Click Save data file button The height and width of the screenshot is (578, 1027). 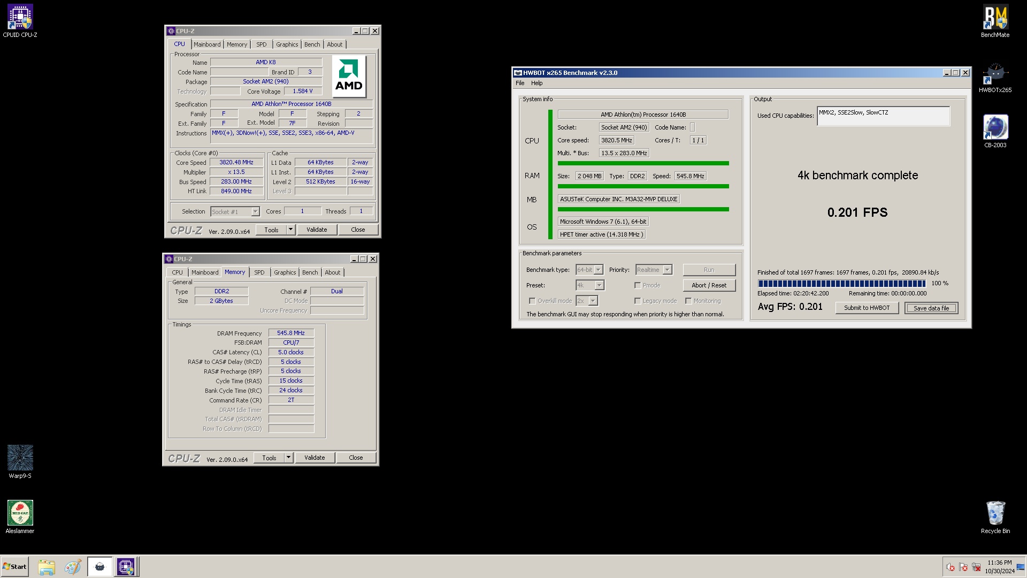931,308
